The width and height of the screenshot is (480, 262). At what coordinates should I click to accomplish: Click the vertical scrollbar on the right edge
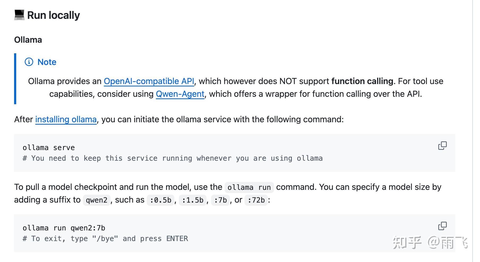tap(473, 131)
